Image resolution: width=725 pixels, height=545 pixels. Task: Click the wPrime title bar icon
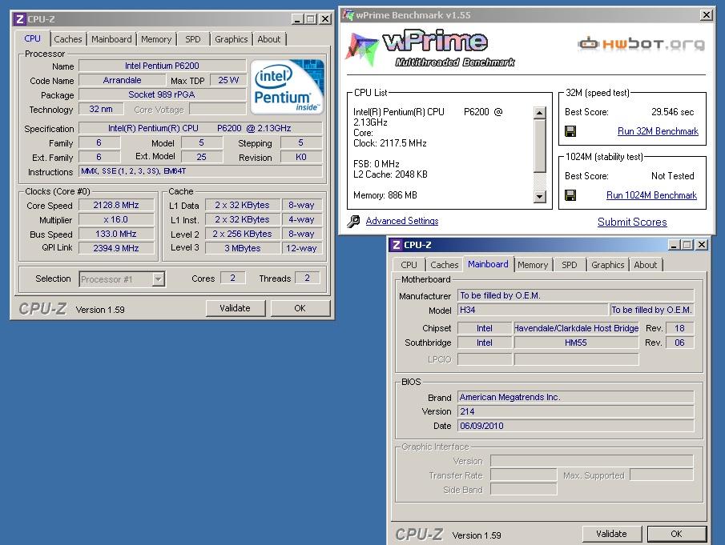[348, 14]
